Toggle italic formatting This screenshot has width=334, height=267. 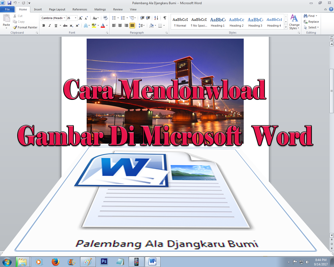coord(50,26)
